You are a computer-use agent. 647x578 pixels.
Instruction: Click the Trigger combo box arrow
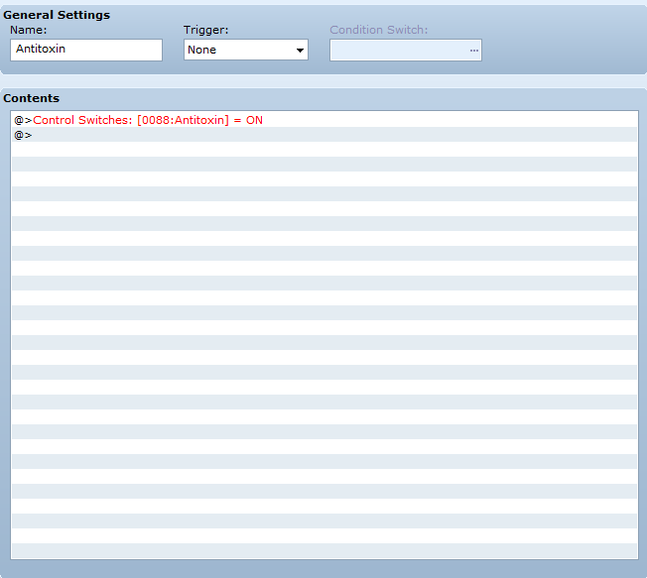[299, 50]
